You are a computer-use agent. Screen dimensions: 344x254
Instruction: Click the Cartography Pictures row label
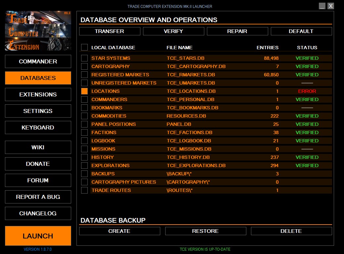click(x=124, y=182)
